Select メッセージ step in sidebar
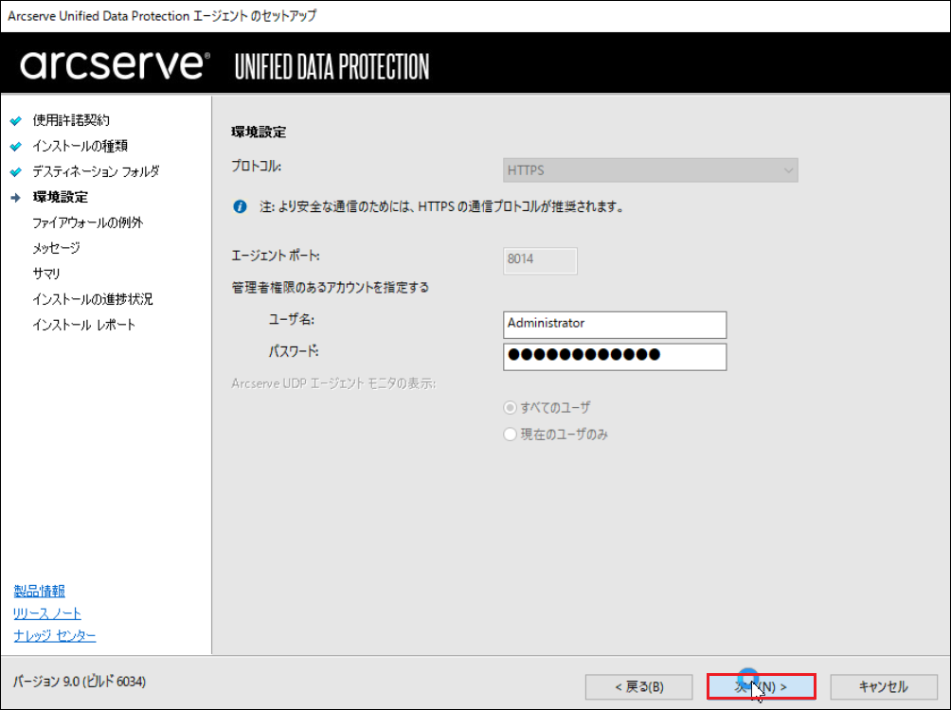The width and height of the screenshot is (951, 710). point(56,248)
